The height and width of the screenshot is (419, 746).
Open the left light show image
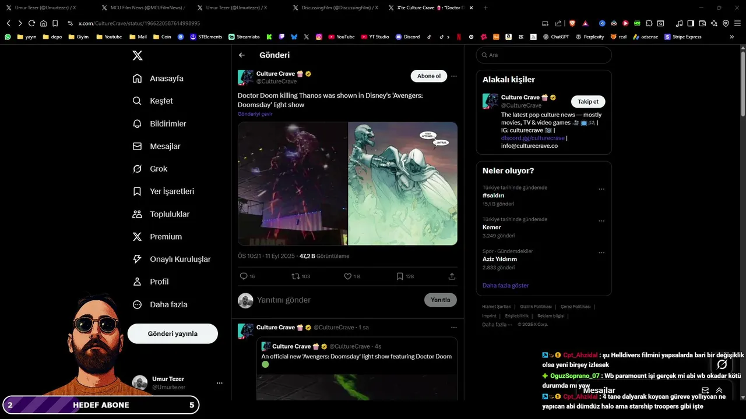[x=293, y=183]
